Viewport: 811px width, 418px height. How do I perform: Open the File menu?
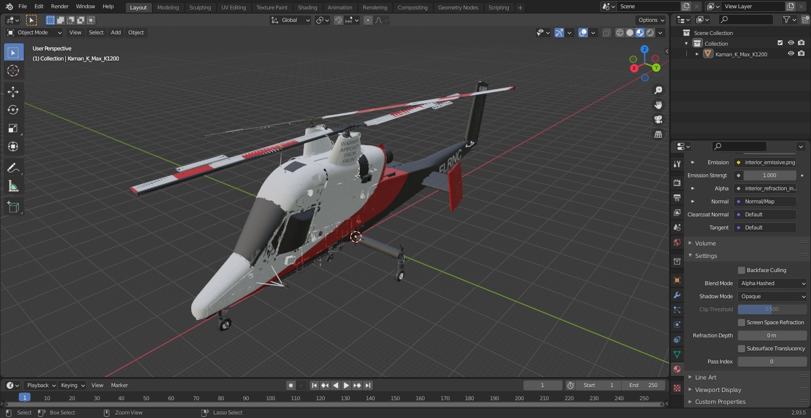tap(23, 7)
